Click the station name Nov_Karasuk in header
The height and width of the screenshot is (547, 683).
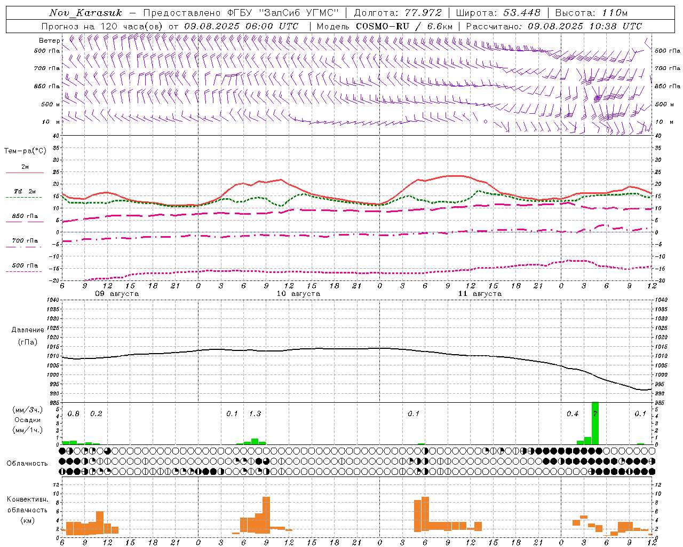(x=85, y=13)
